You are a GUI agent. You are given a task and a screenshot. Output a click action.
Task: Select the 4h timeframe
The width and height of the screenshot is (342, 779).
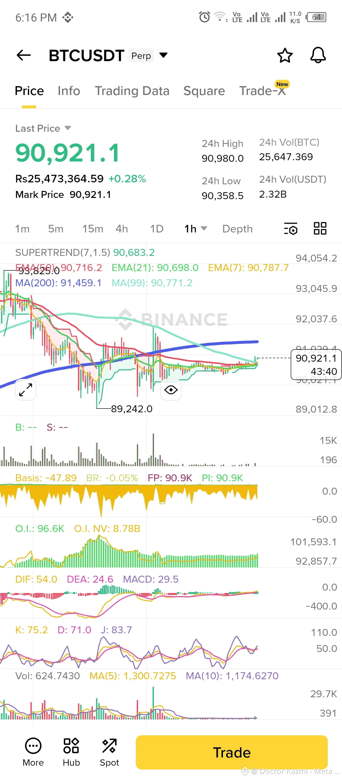tap(122, 229)
